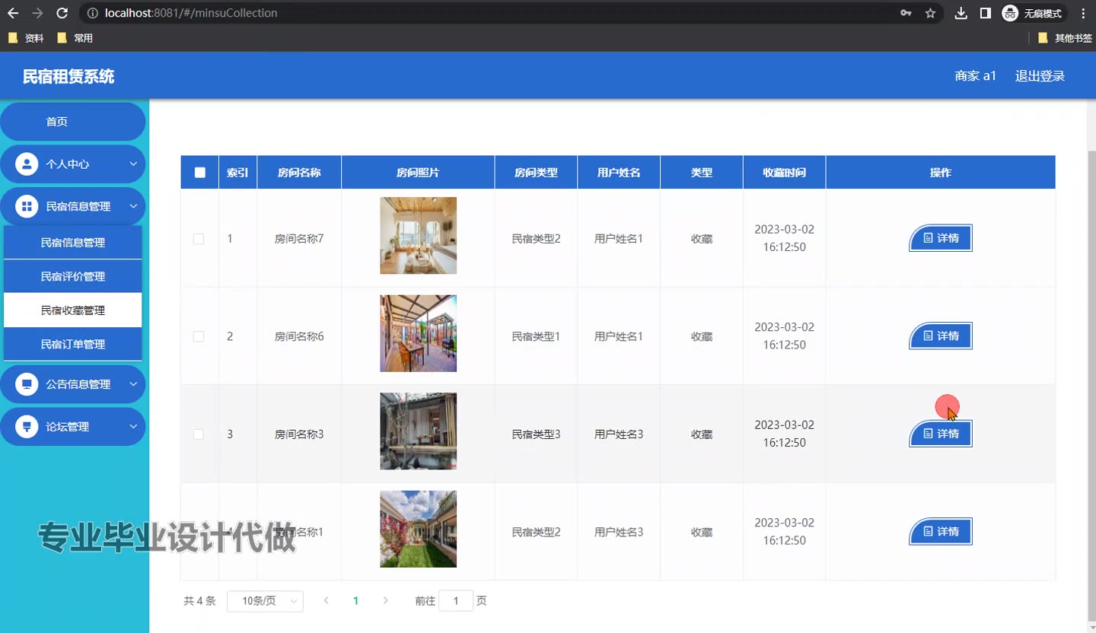
Task: Click 详情 button for 房间名称3
Action: click(x=941, y=434)
